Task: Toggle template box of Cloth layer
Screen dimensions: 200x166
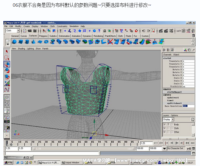Action: [x=168, y=128]
